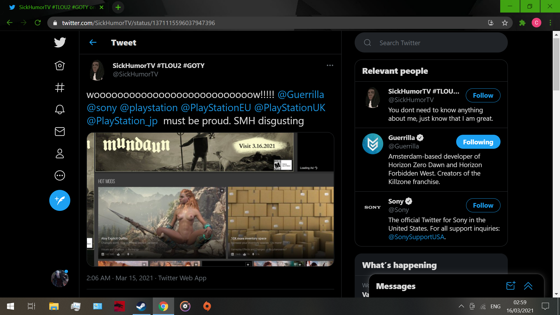Image resolution: width=560 pixels, height=315 pixels.
Task: Show hidden system tray icons
Action: point(461,306)
